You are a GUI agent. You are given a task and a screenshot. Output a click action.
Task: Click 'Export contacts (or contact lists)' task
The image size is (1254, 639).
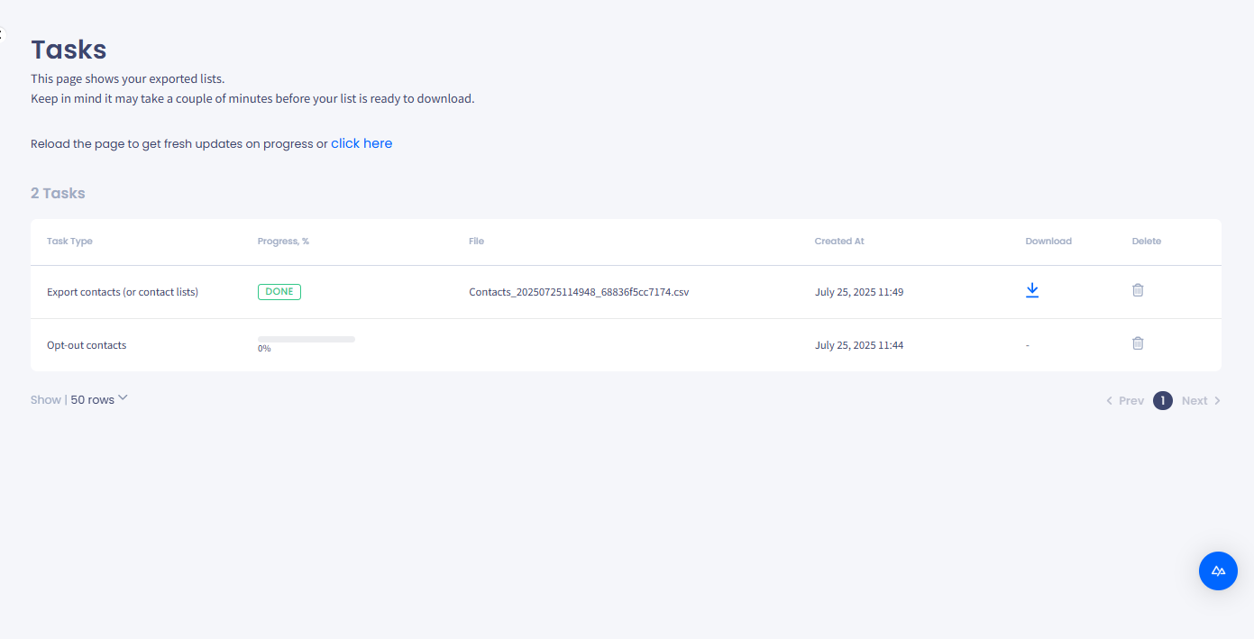[x=123, y=292]
